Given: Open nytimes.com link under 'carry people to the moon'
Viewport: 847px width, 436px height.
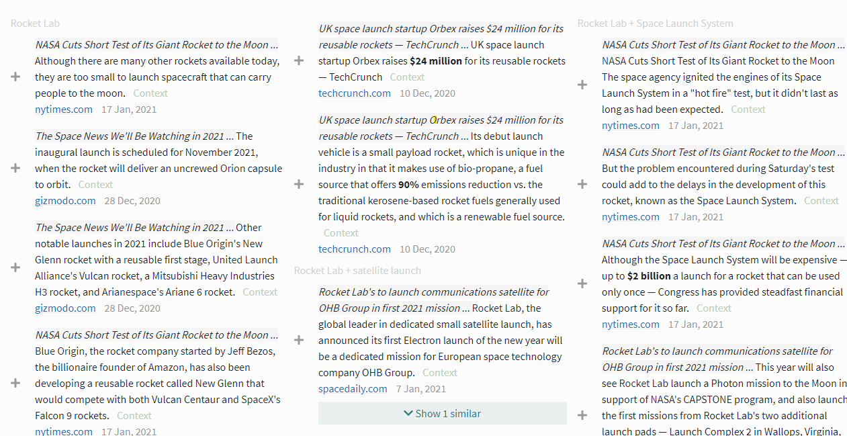Looking at the screenshot, I should pyautogui.click(x=64, y=110).
